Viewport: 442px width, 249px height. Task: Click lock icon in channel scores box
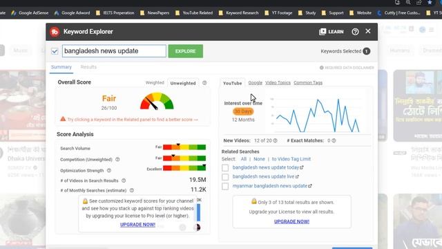[x=85, y=201]
